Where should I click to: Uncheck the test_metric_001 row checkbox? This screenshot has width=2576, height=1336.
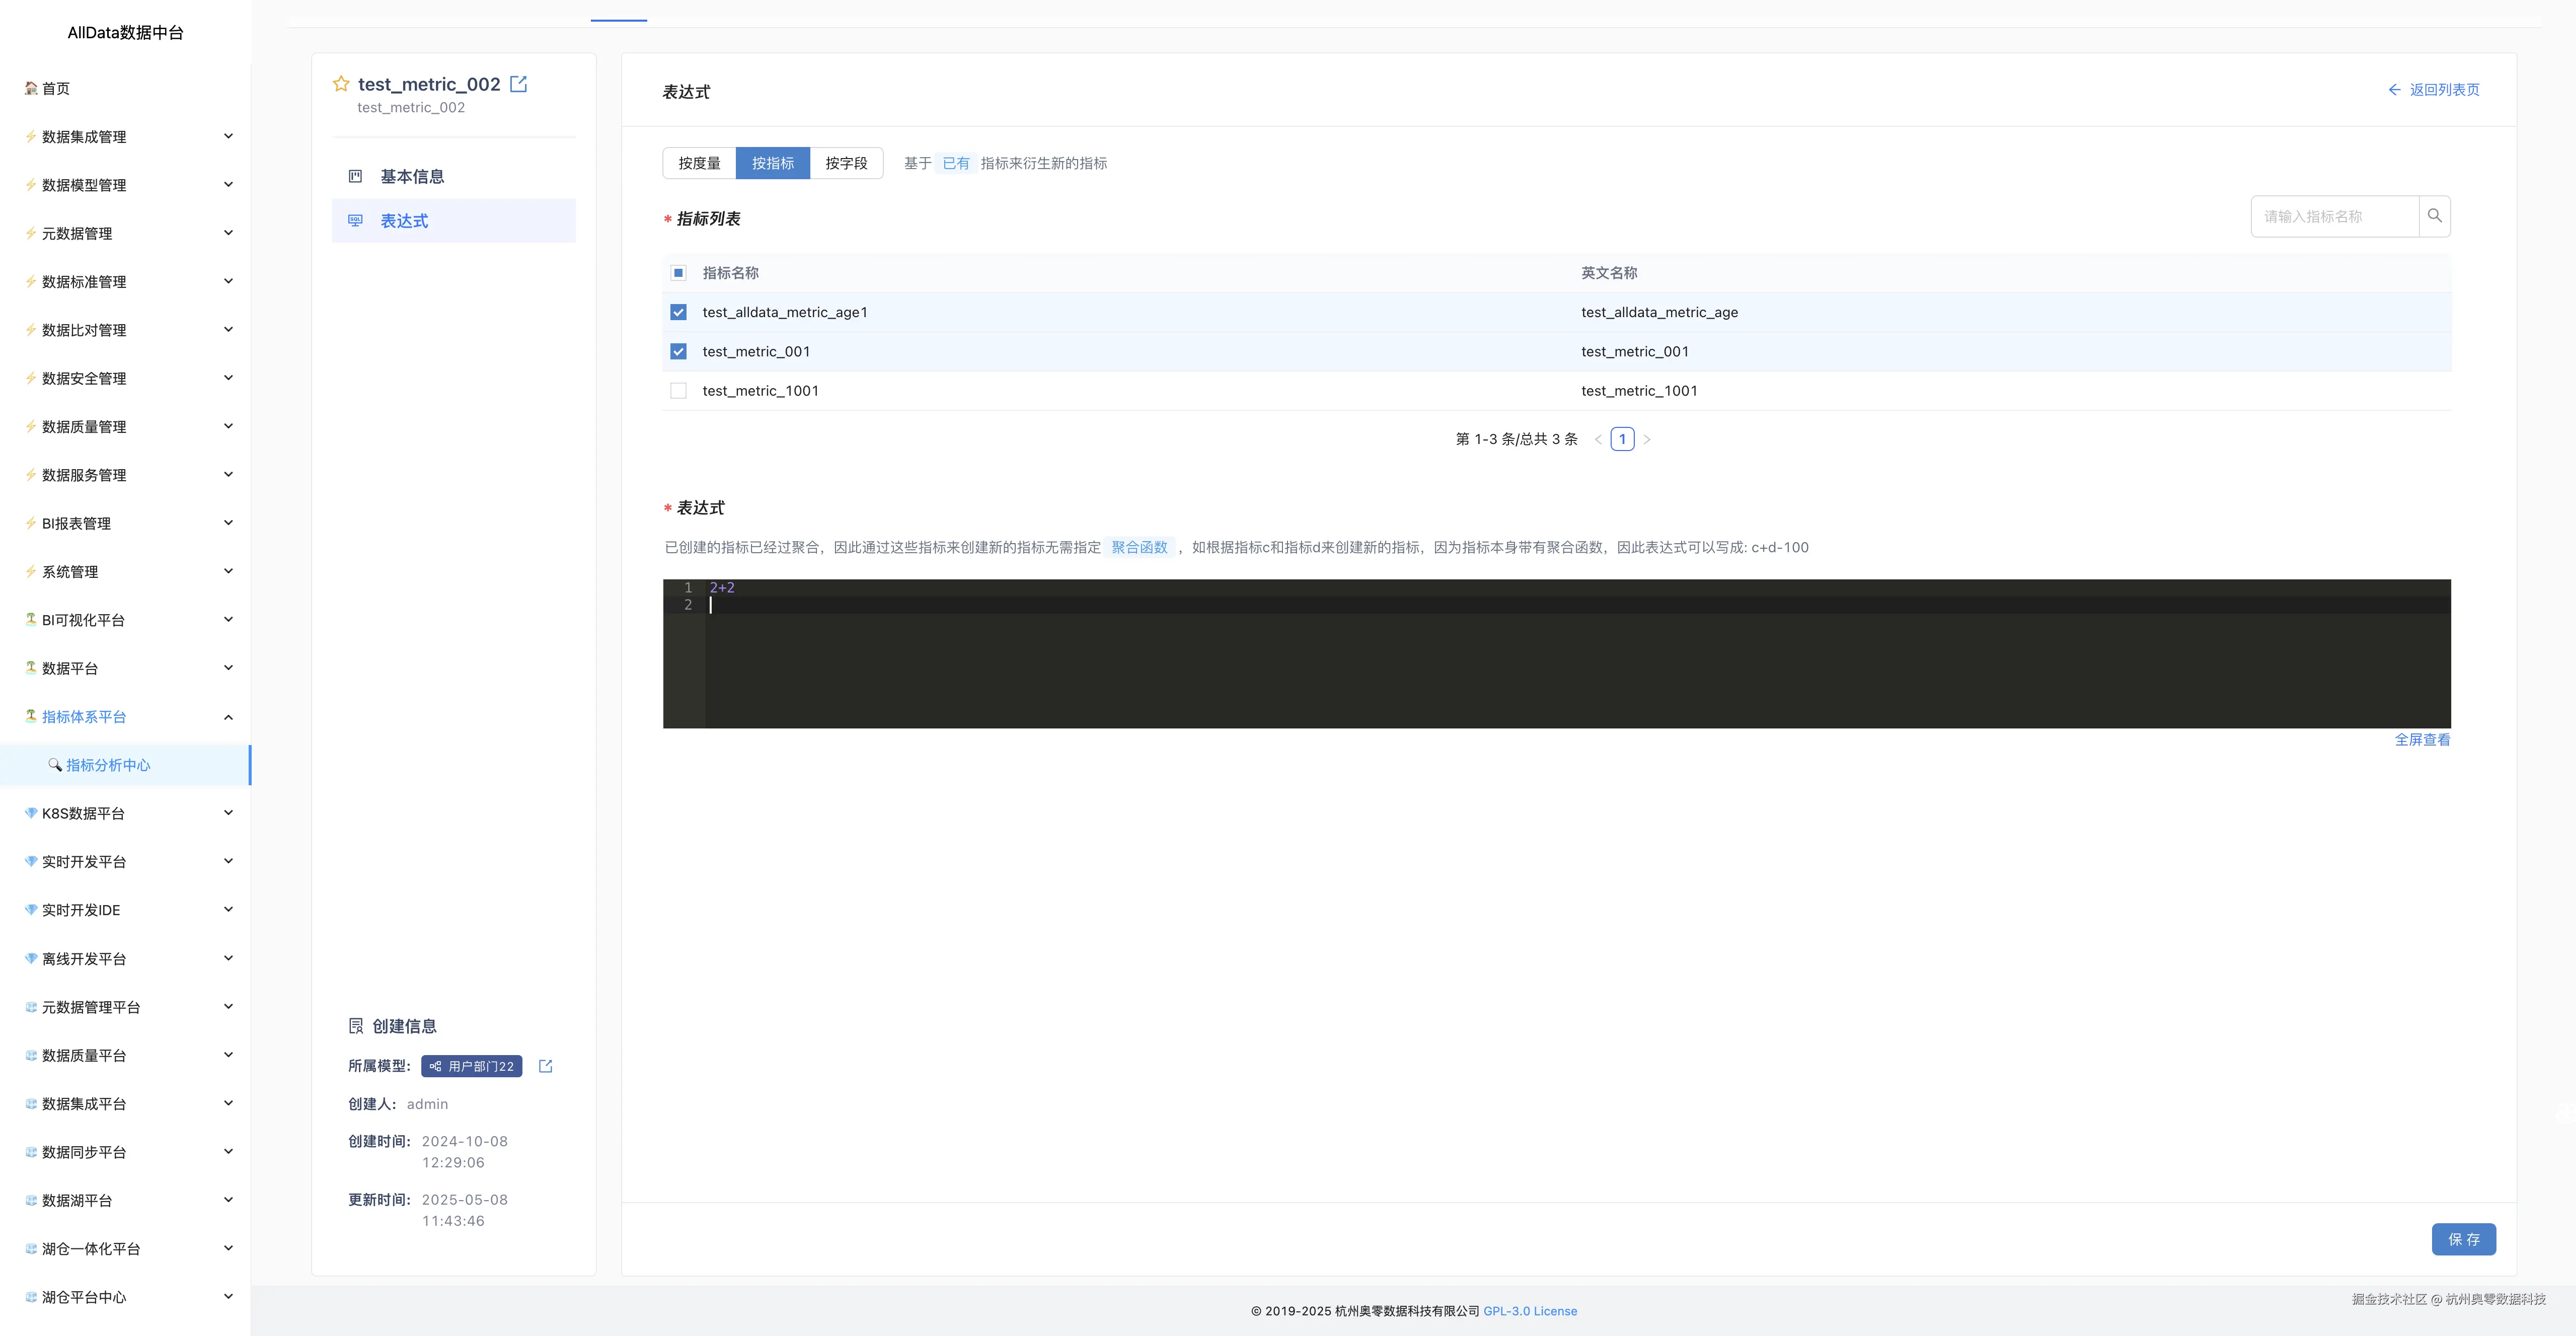tap(678, 352)
